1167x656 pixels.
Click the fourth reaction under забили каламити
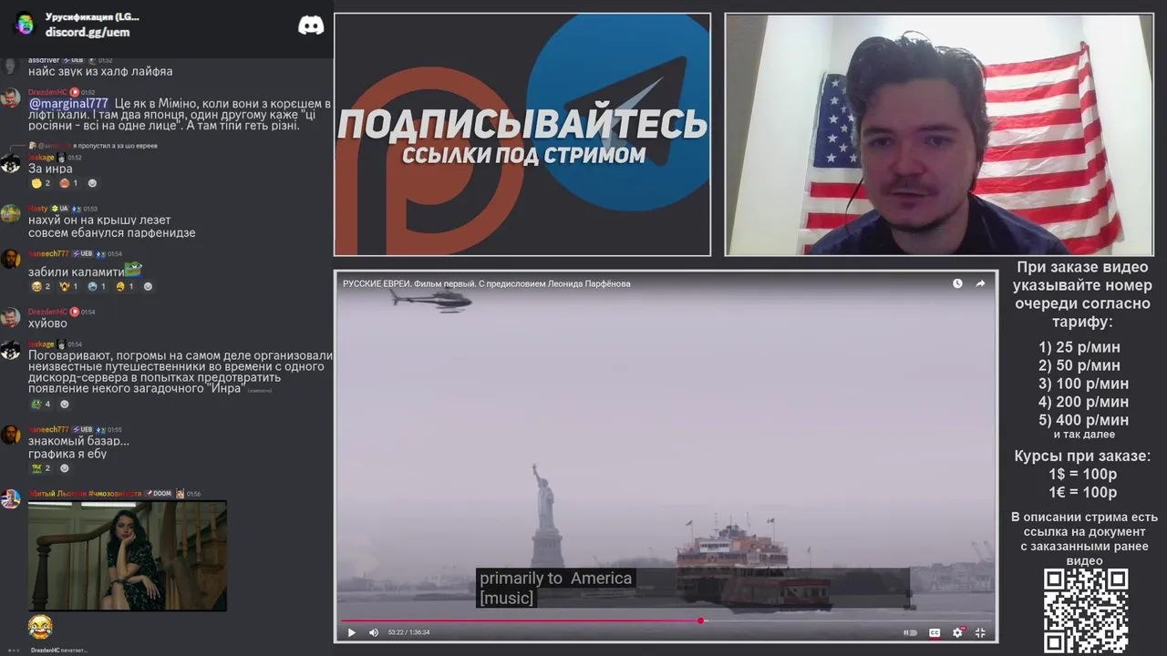click(x=125, y=286)
